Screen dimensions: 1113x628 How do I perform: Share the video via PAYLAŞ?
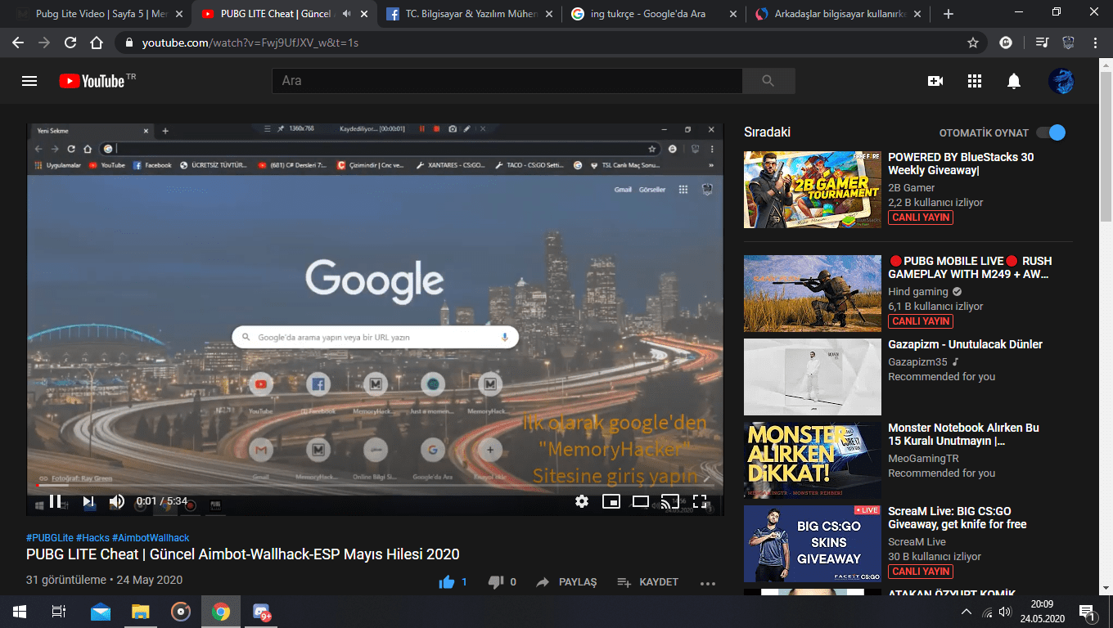point(566,582)
